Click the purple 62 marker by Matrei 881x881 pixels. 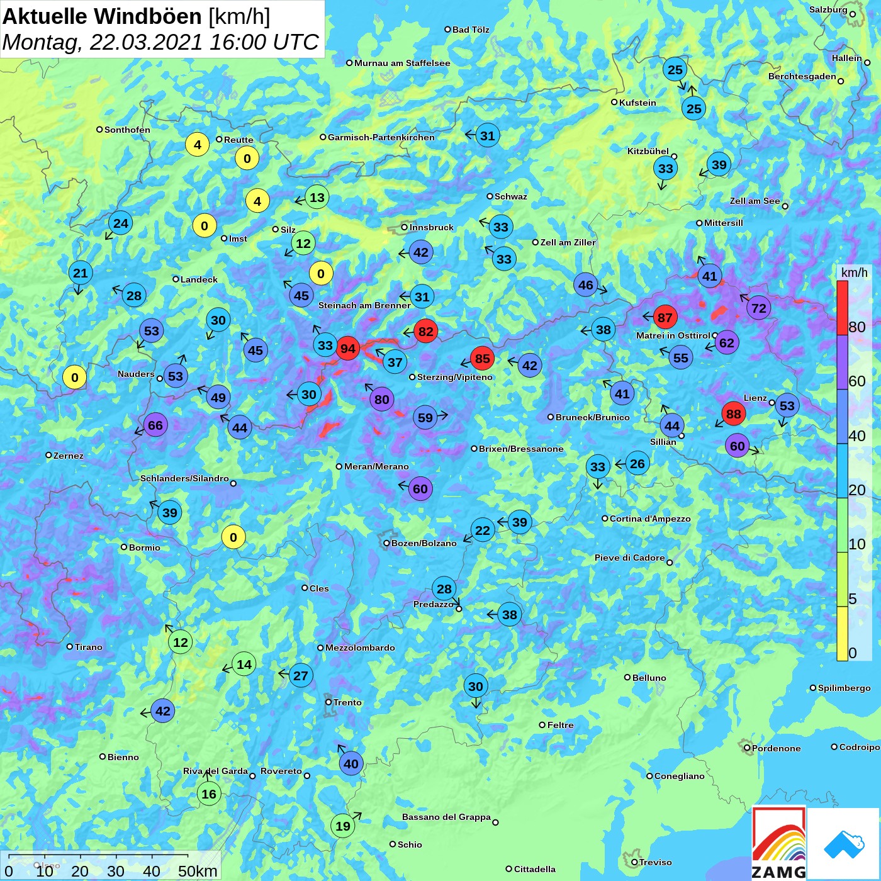click(727, 343)
